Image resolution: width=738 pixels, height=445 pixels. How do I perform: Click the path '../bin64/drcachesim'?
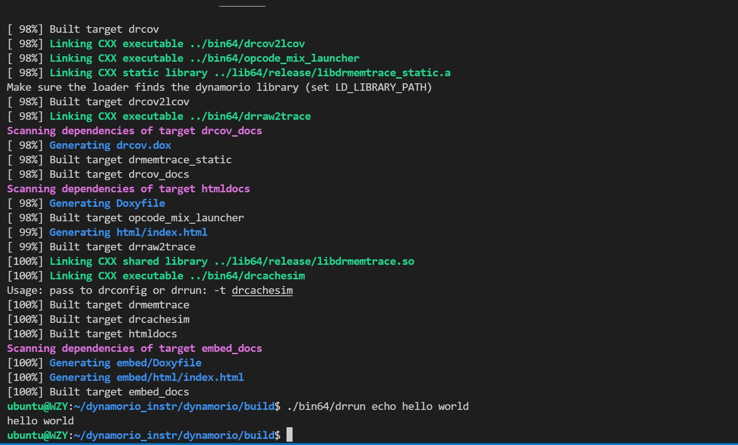(247, 276)
